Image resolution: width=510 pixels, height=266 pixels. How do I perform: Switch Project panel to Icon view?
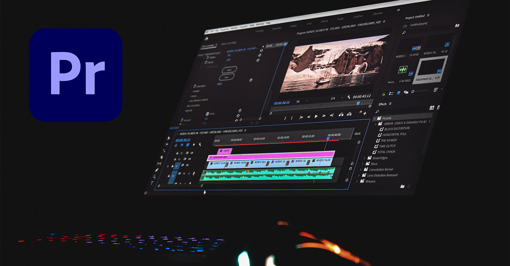(398, 92)
